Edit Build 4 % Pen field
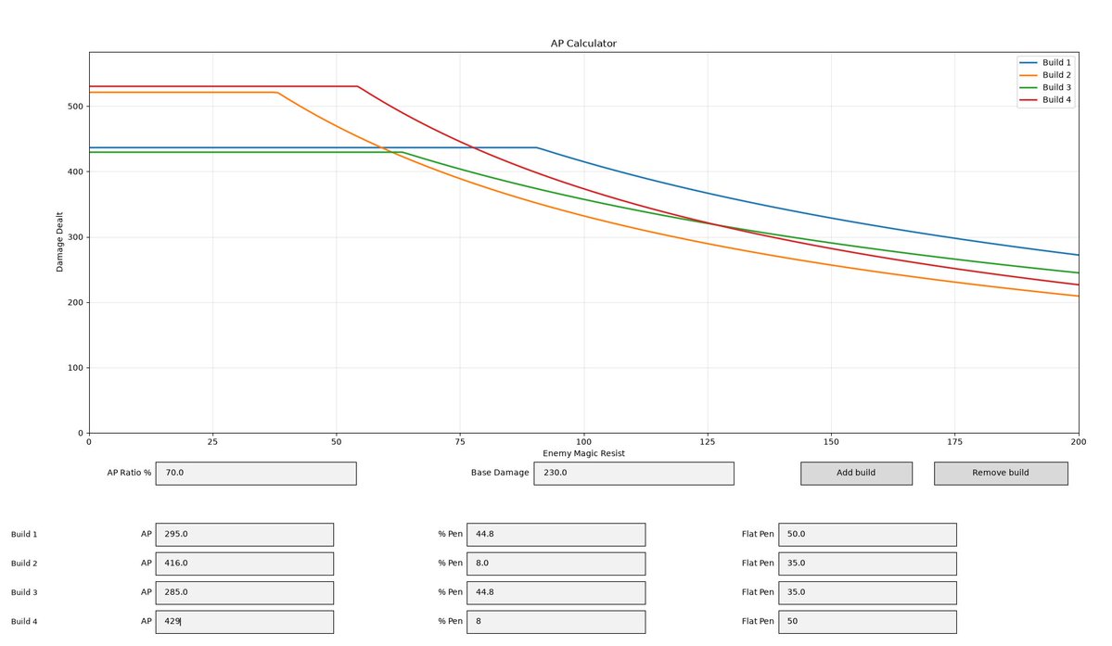The width and height of the screenshot is (1112, 646). 556,622
